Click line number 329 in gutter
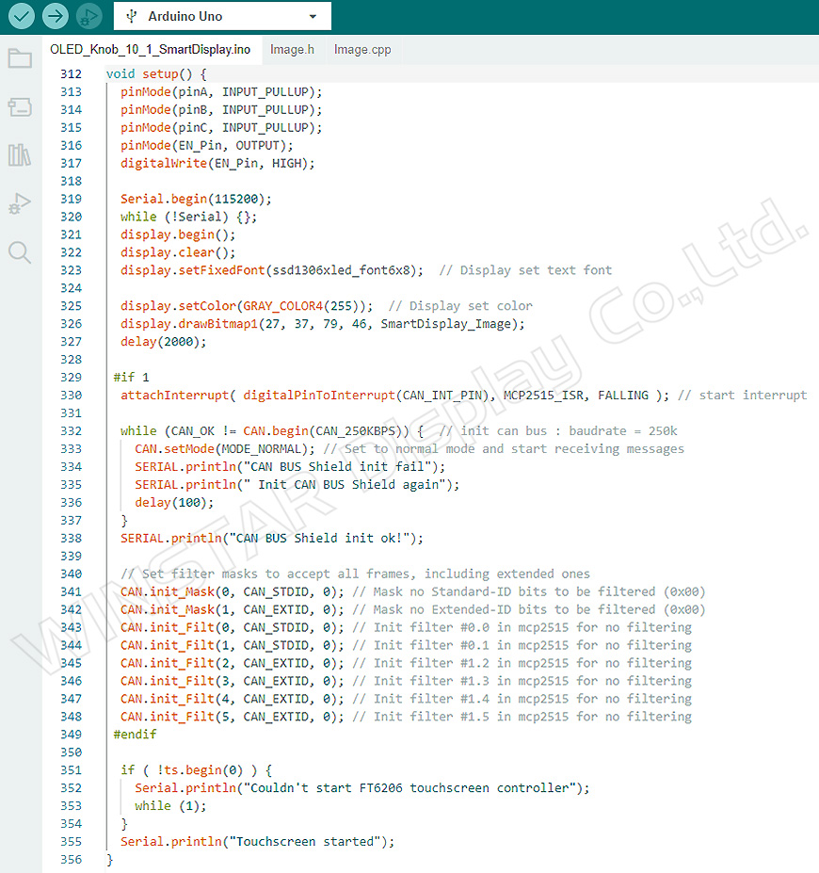 coord(71,377)
